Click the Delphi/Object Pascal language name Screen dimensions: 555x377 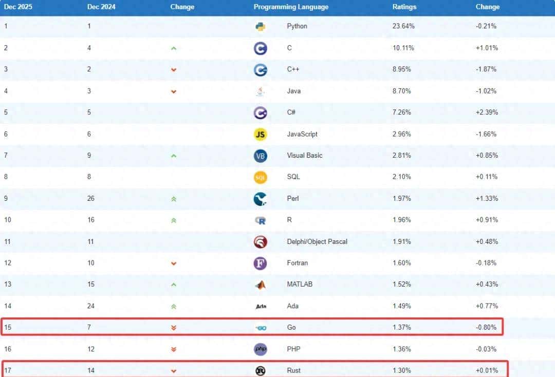[x=317, y=241]
